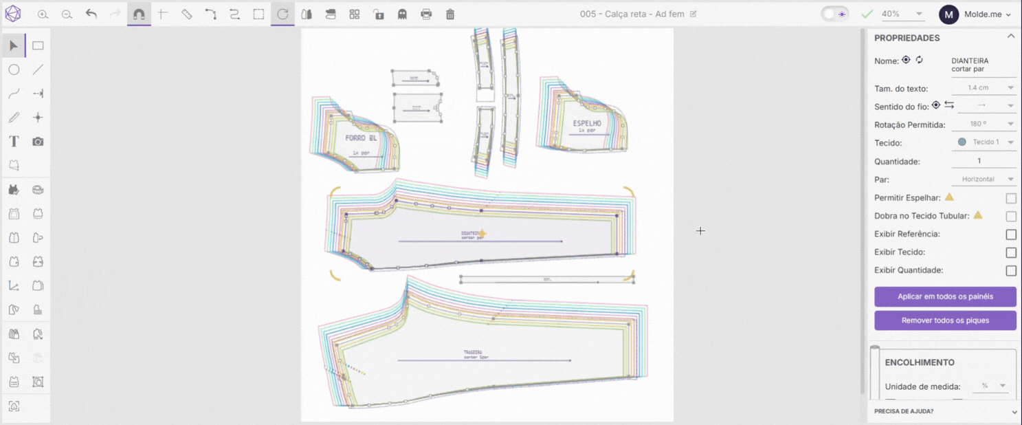The width and height of the screenshot is (1022, 425).
Task: Click Remover todos os piques button
Action: pyautogui.click(x=945, y=320)
